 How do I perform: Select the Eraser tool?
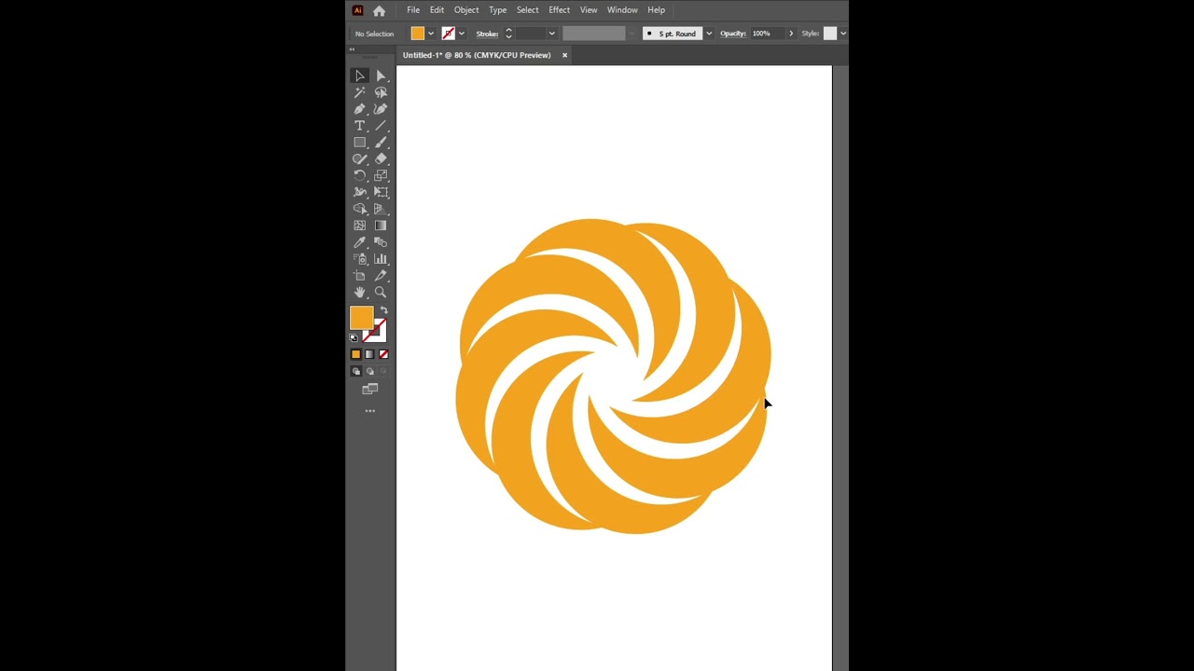(381, 159)
